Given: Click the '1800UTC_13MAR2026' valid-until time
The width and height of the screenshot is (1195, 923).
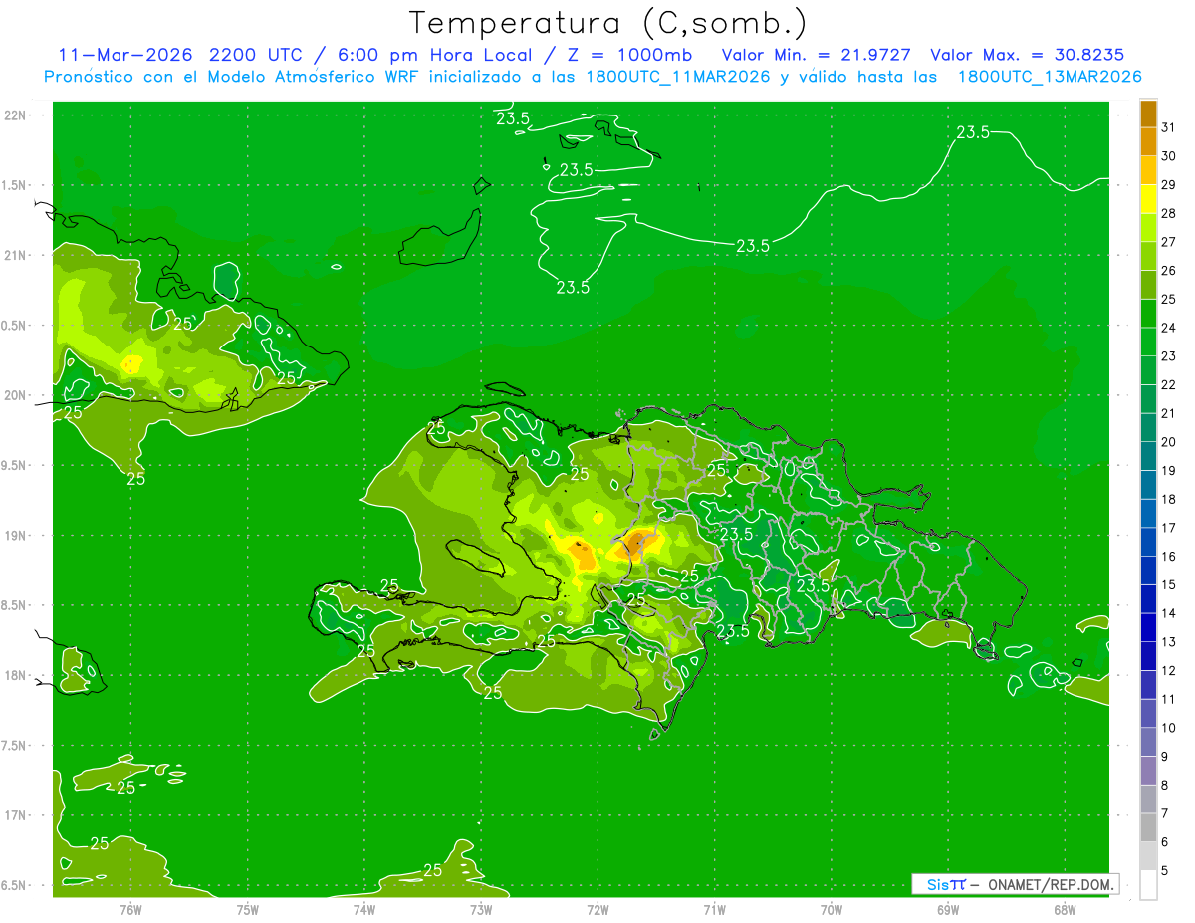Looking at the screenshot, I should (1050, 77).
